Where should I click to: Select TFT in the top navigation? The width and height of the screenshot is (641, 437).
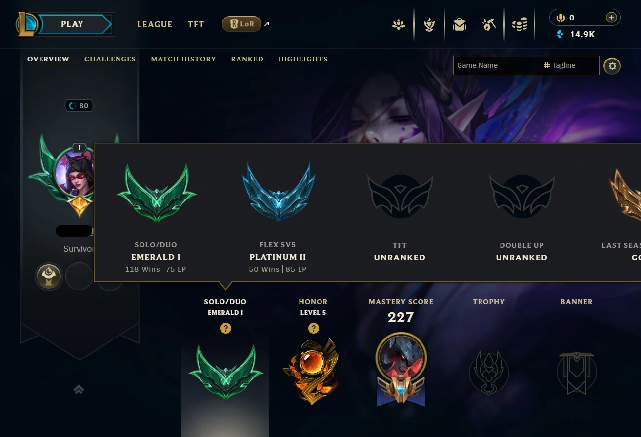tap(196, 24)
